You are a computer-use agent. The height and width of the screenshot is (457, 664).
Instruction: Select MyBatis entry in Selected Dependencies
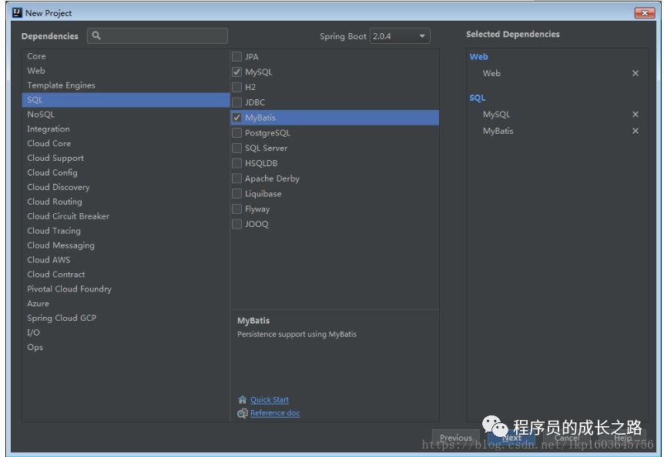click(498, 131)
